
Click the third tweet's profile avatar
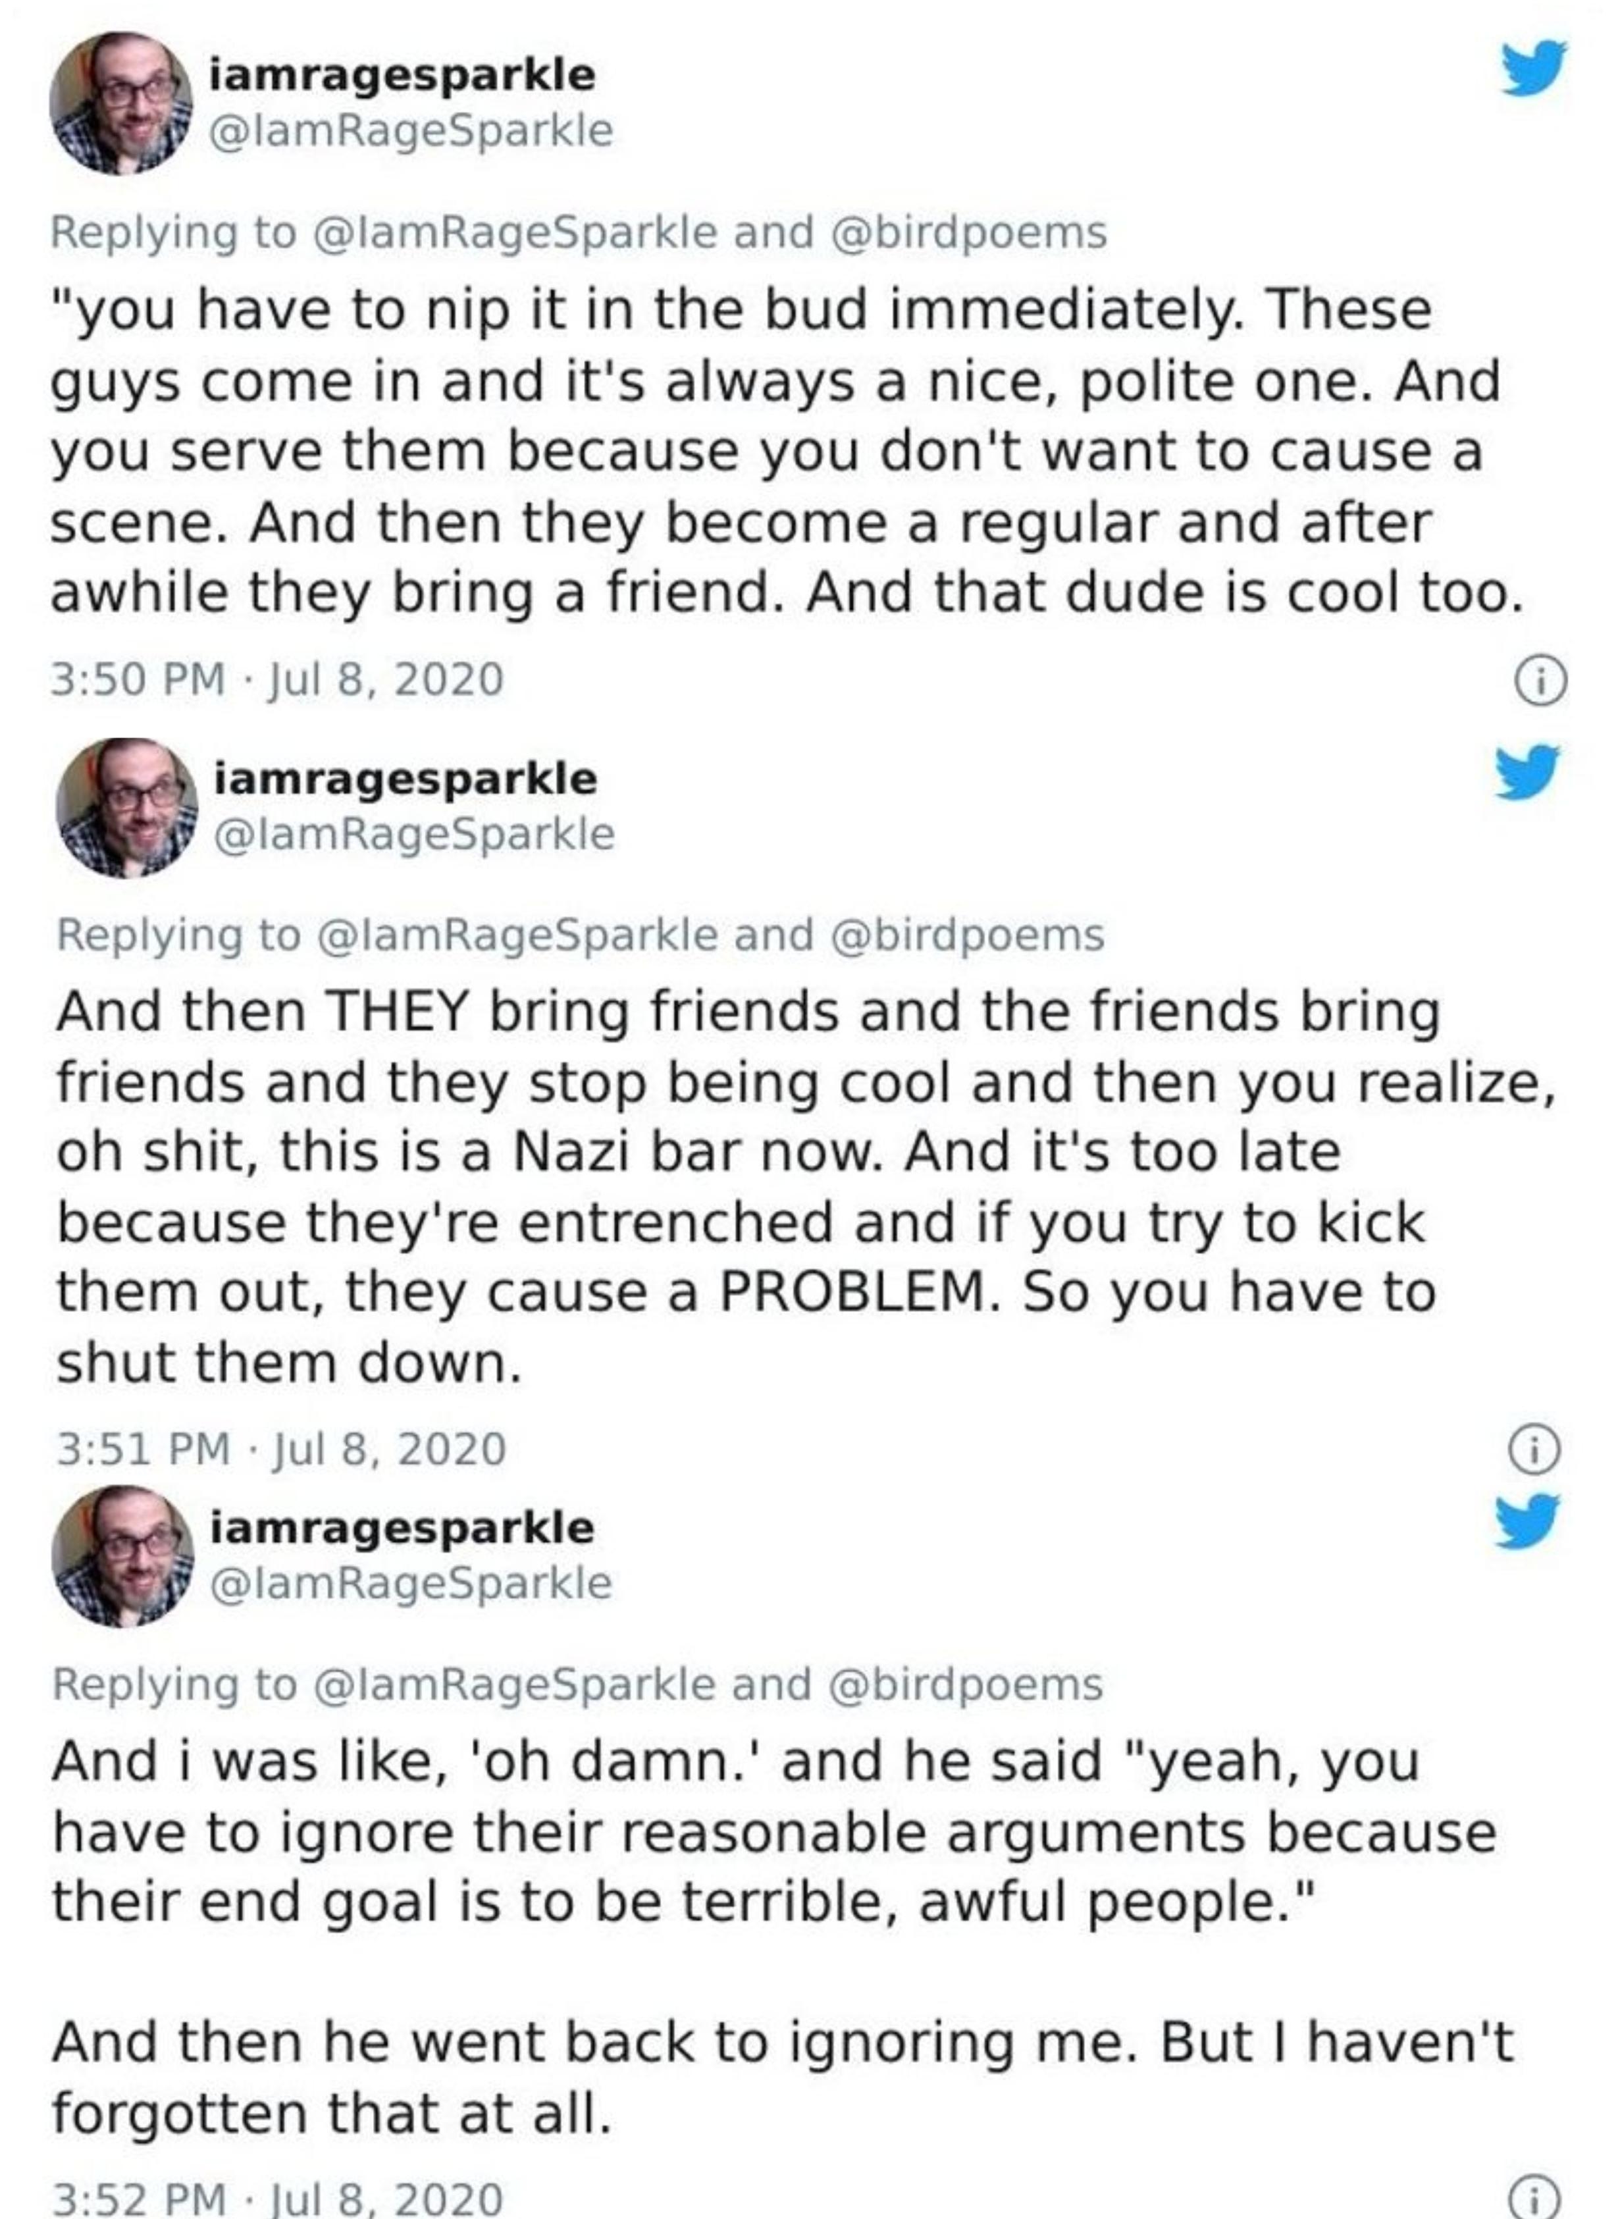pos(122,1556)
